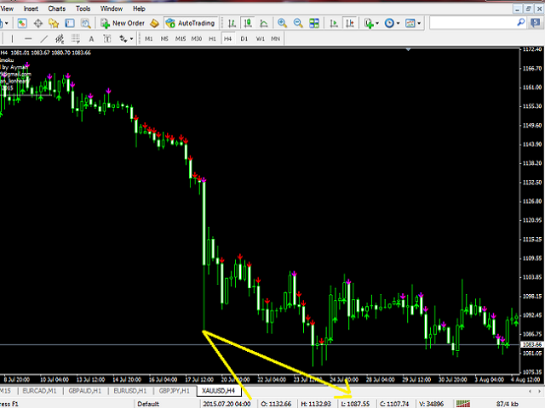Switch to bar chart display
This screenshot has height=408, width=545.
click(x=232, y=23)
